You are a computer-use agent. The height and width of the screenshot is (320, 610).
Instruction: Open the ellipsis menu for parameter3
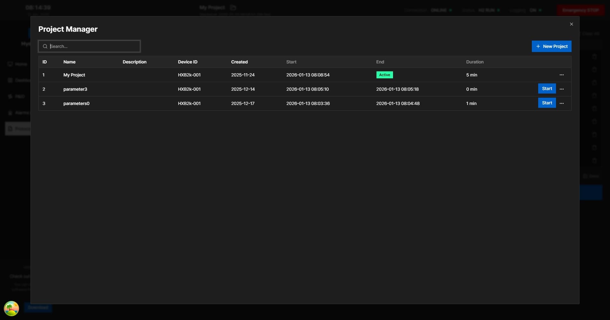(561, 89)
